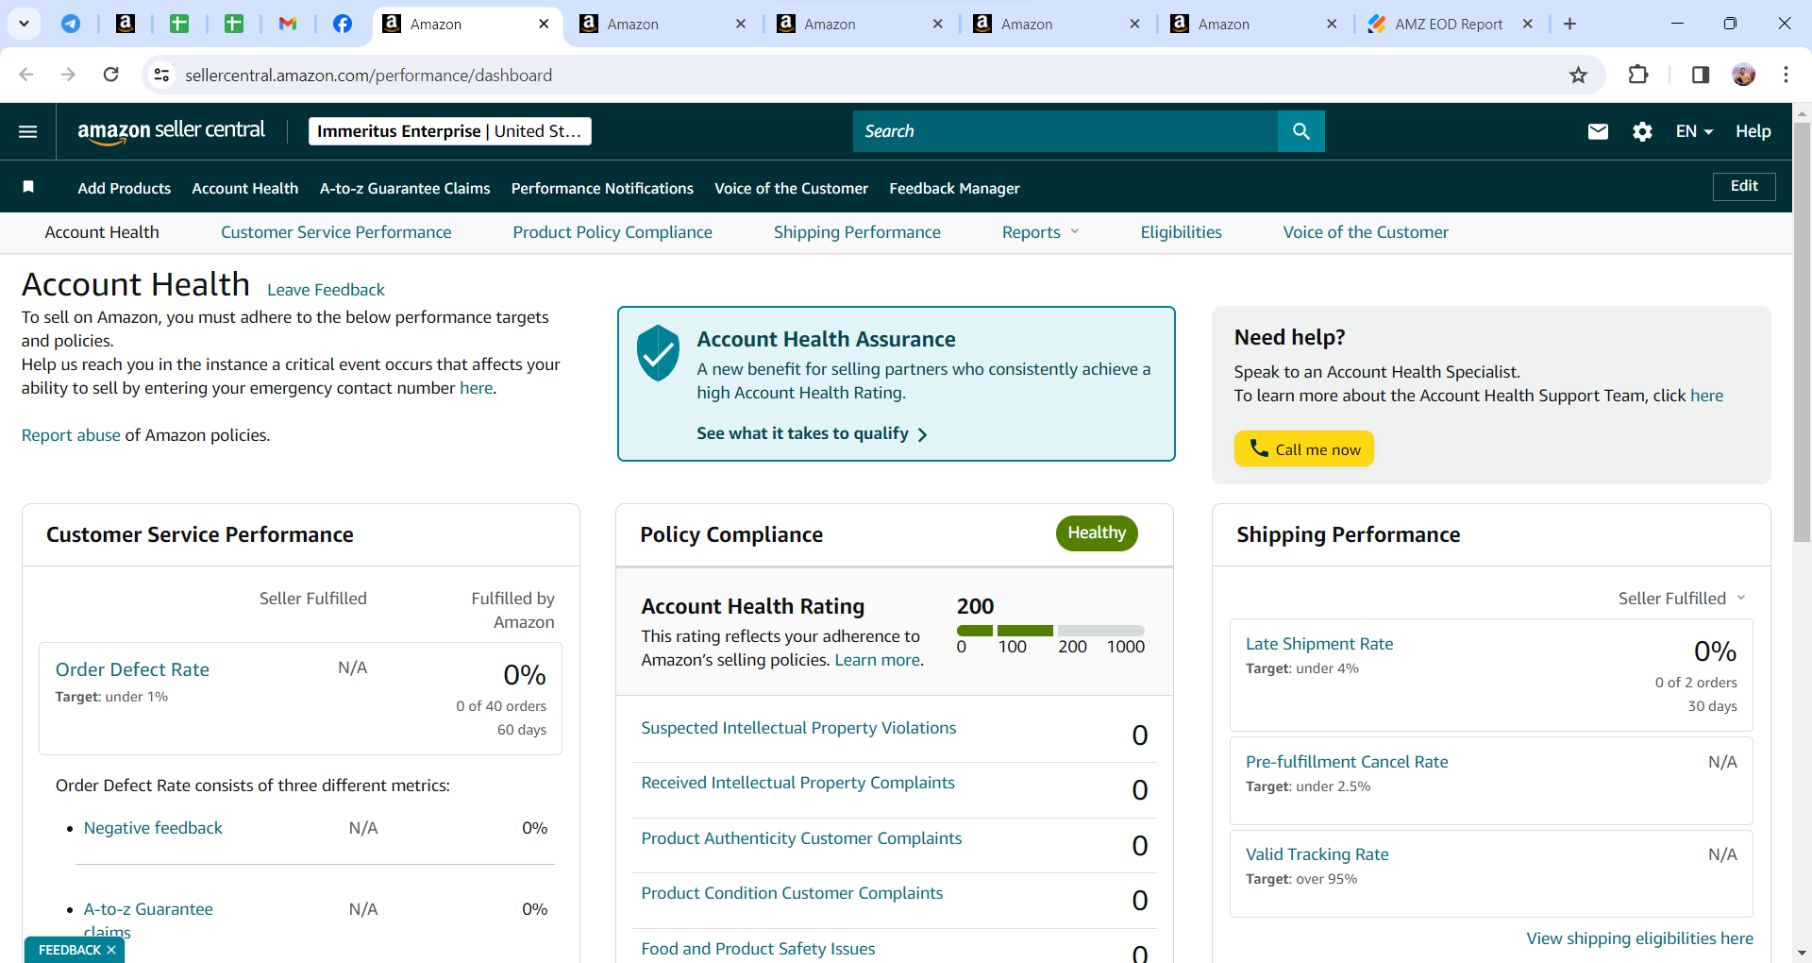Screen dimensions: 1812x963
Task: Reload the page
Action: (110, 75)
